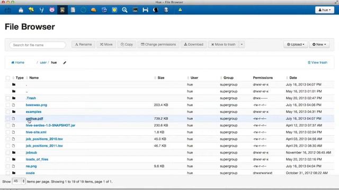Click the yellow warning triangle icon
This screenshot has height=190, width=339.
tap(180, 9)
